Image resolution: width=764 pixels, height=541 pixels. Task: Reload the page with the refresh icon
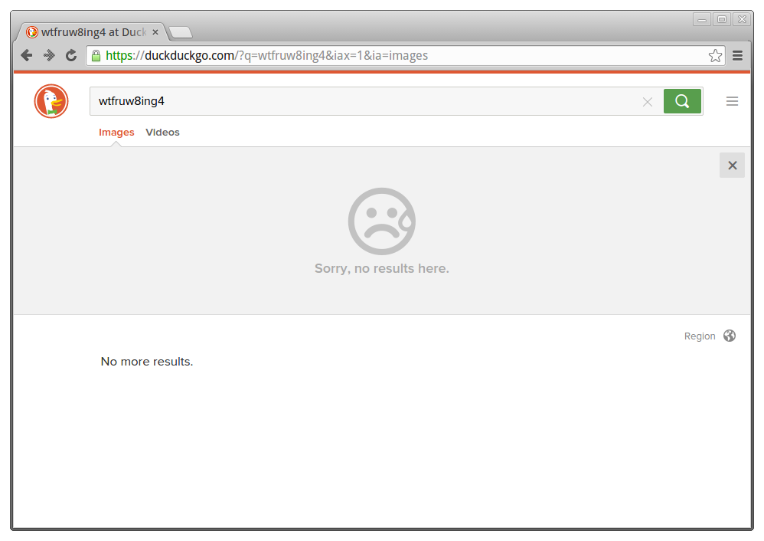72,56
